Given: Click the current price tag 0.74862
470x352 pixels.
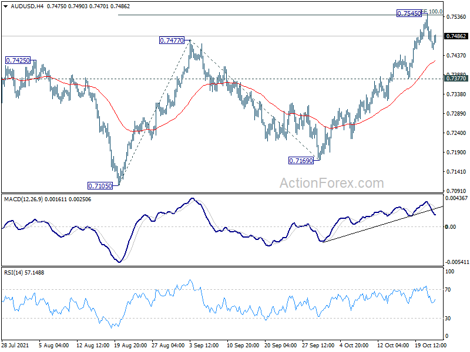Looking at the screenshot, I should pos(456,36).
